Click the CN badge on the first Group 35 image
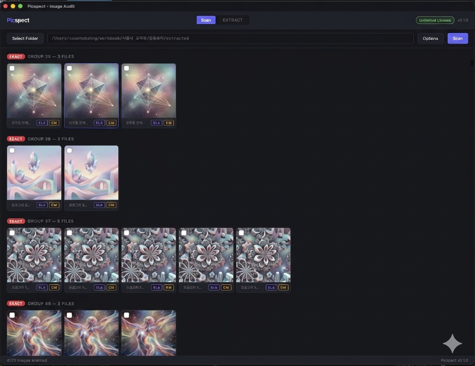The image size is (475, 366). (x=54, y=123)
